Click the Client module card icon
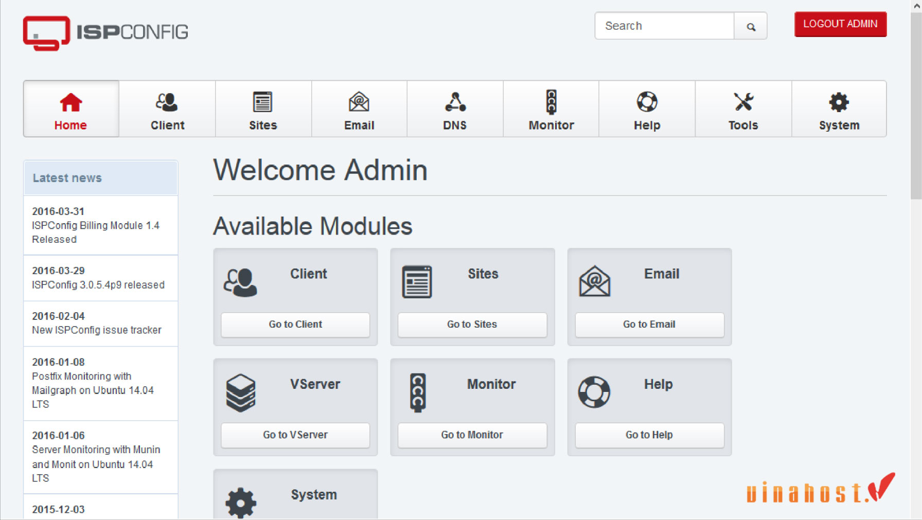This screenshot has width=922, height=520. 240,282
